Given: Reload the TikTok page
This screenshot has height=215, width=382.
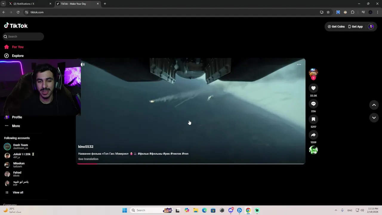Looking at the screenshot, I should (18, 12).
